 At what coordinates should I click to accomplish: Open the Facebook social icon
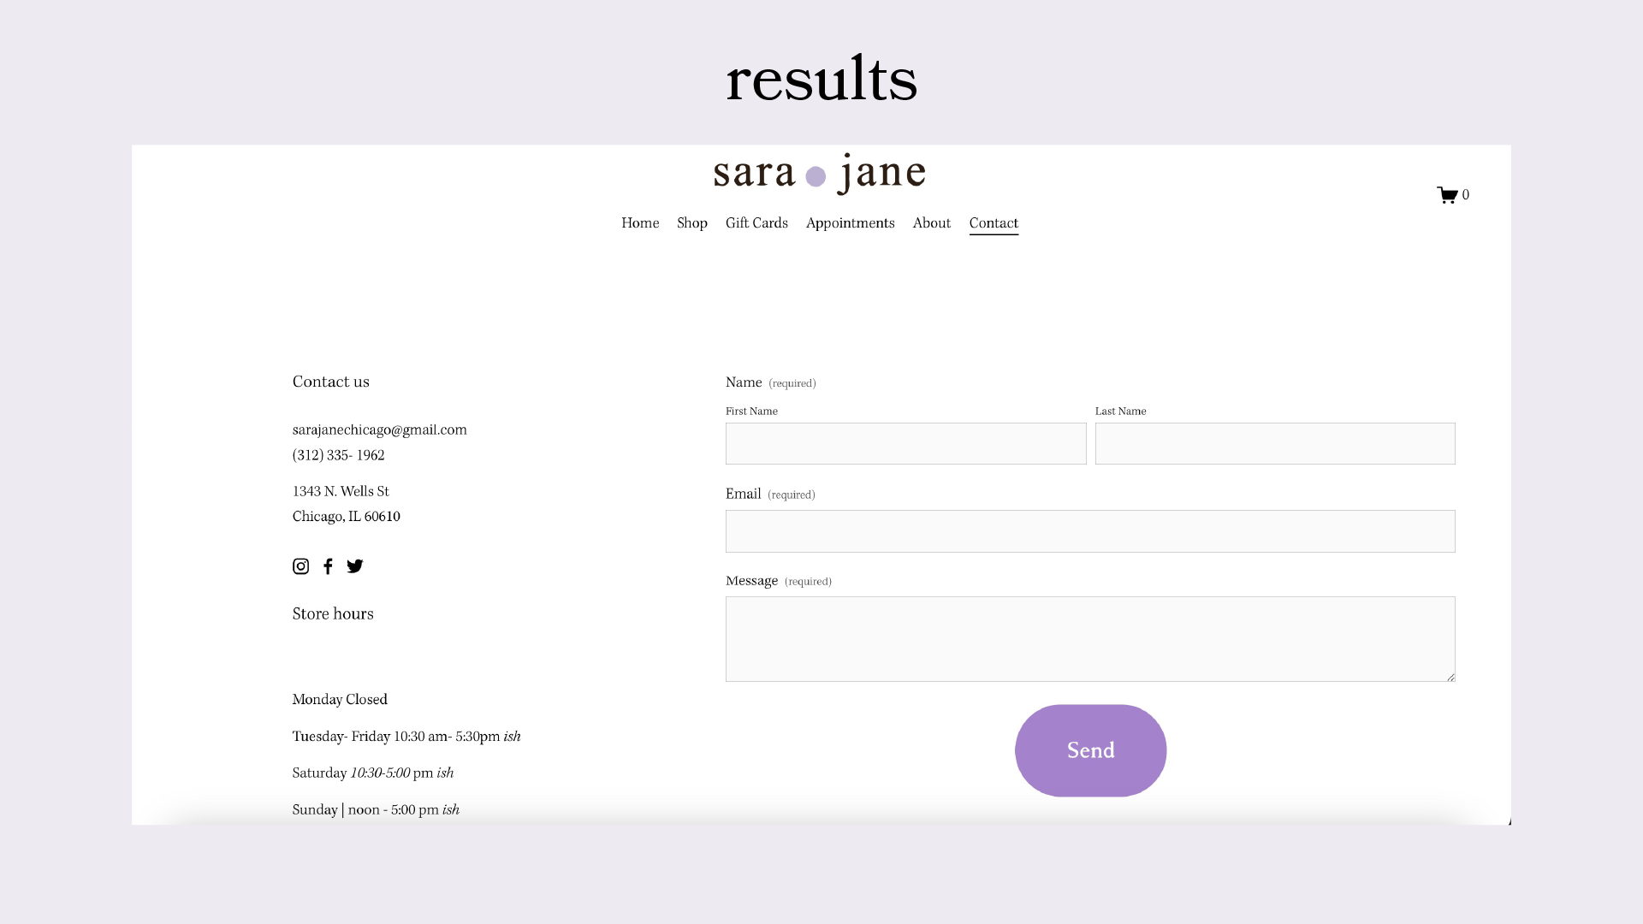pyautogui.click(x=328, y=566)
